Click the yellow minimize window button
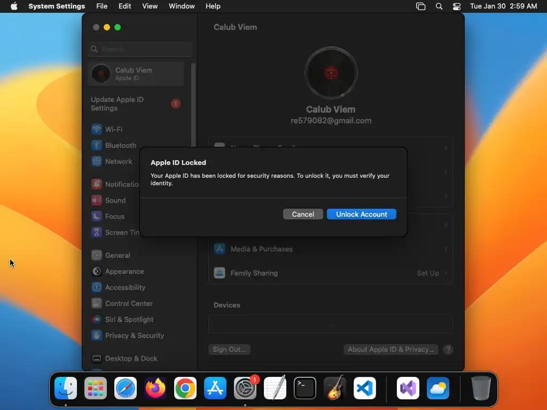 pyautogui.click(x=107, y=27)
